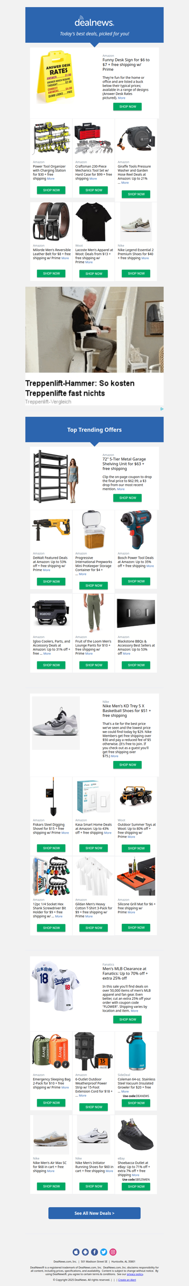Click the Treppenlift stairlift ad image
The height and width of the screenshot is (1286, 189).
tap(94, 329)
